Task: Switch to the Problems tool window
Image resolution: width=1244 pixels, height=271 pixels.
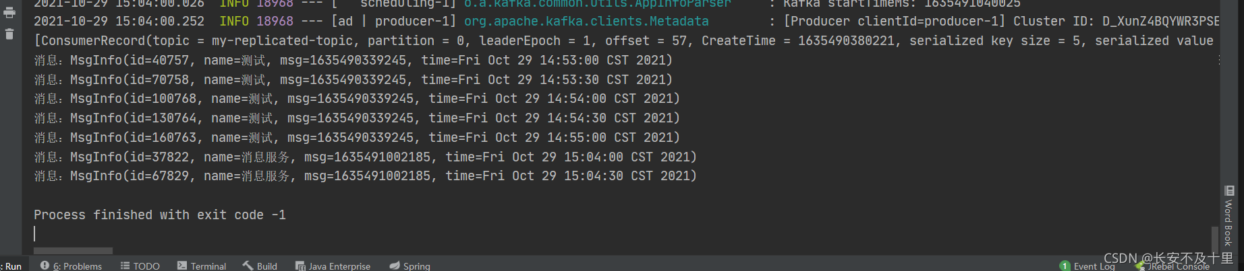Action: (x=71, y=266)
